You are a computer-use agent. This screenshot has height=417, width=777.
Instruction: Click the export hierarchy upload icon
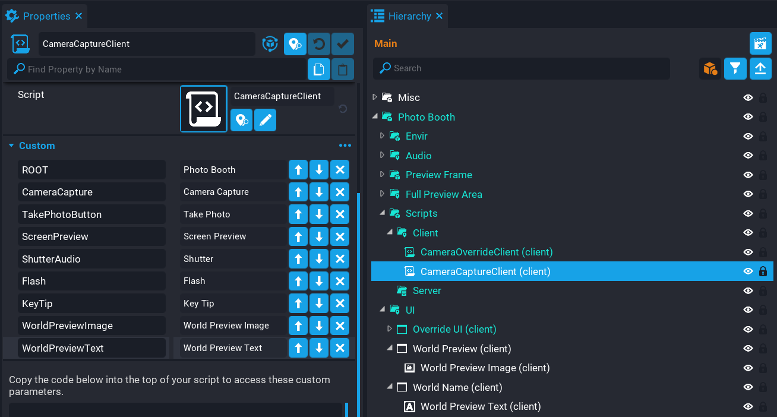click(x=760, y=68)
